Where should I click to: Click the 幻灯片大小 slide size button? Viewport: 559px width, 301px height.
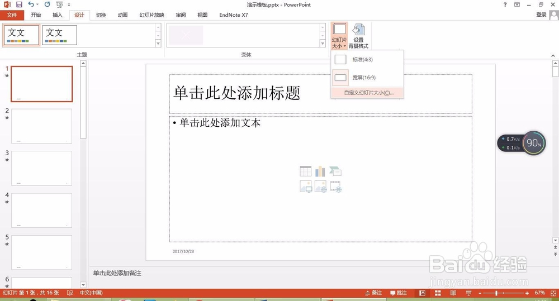339,36
